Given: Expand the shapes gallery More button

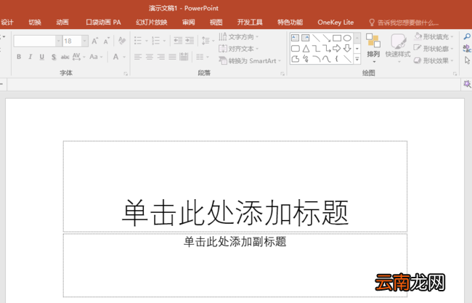Looking at the screenshot, I should tap(357, 59).
